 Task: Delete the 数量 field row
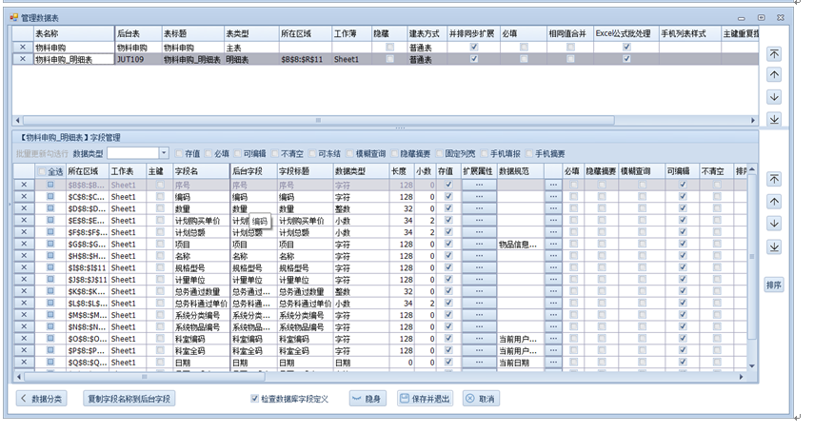tap(24, 208)
